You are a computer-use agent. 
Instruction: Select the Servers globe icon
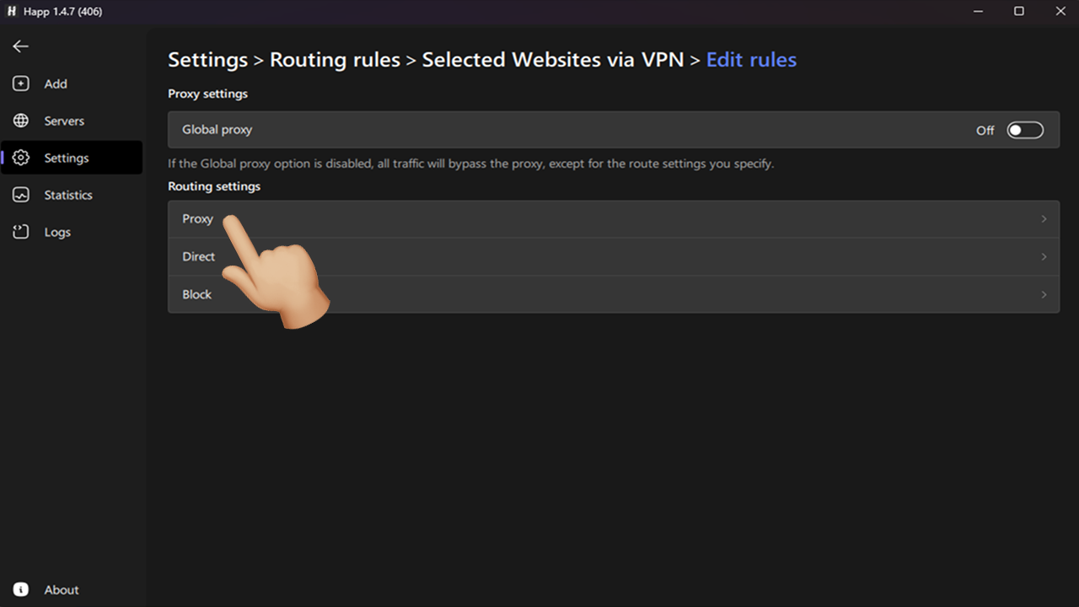click(19, 121)
